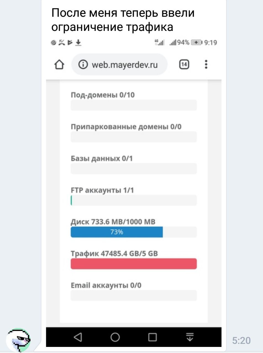
Task: Tap the hide navigation bar arrow
Action: pos(190,337)
